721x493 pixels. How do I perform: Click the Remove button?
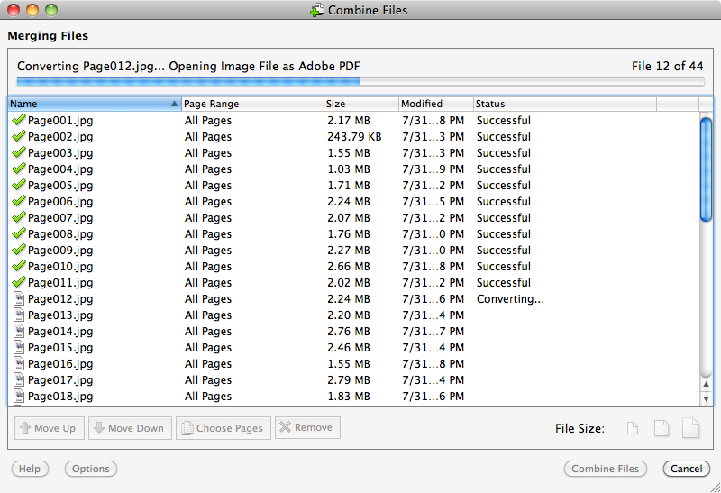pyautogui.click(x=307, y=427)
